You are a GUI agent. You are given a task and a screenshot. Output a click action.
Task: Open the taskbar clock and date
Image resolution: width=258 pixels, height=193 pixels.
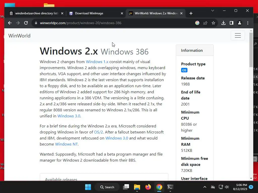coord(240,187)
